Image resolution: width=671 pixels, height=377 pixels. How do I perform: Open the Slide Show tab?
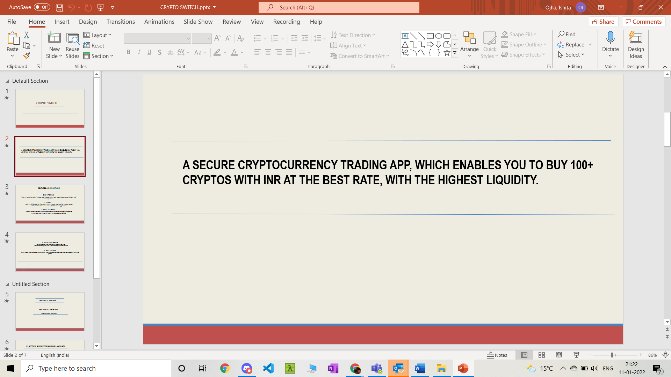(x=198, y=22)
